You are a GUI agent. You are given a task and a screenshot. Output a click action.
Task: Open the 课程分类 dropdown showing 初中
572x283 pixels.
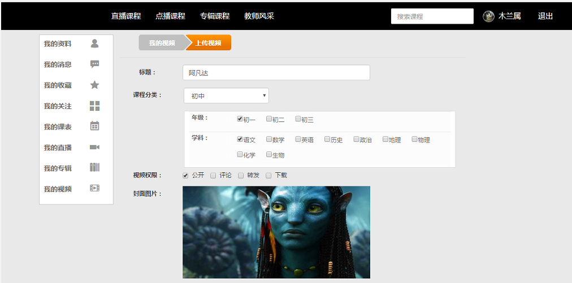226,95
